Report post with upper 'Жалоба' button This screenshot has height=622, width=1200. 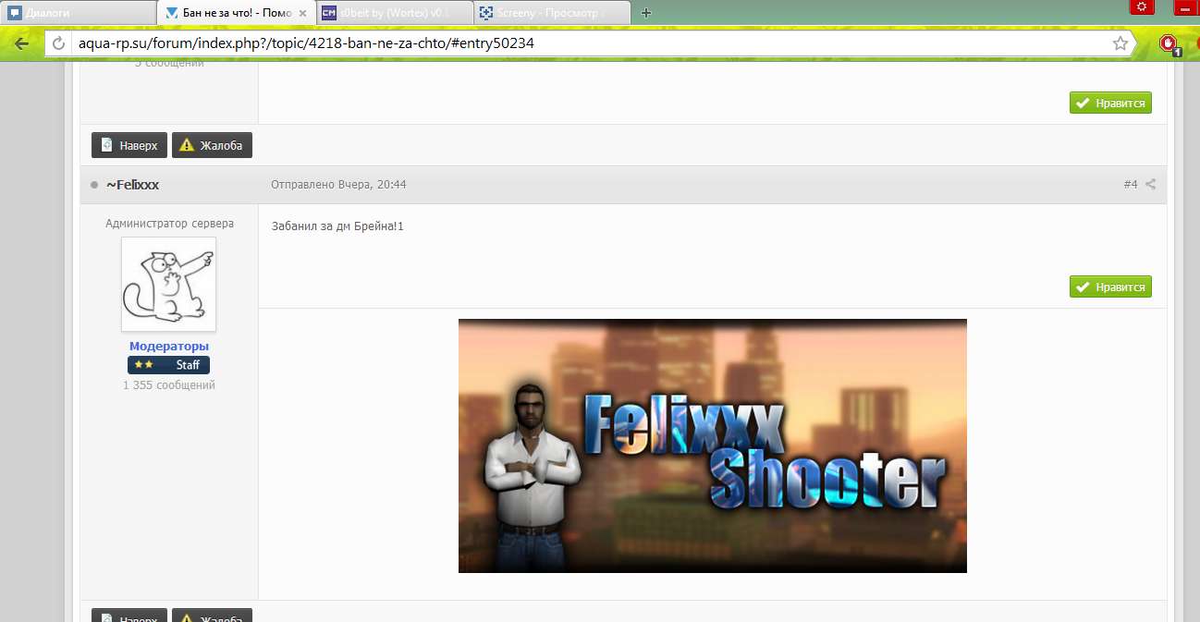(x=212, y=145)
